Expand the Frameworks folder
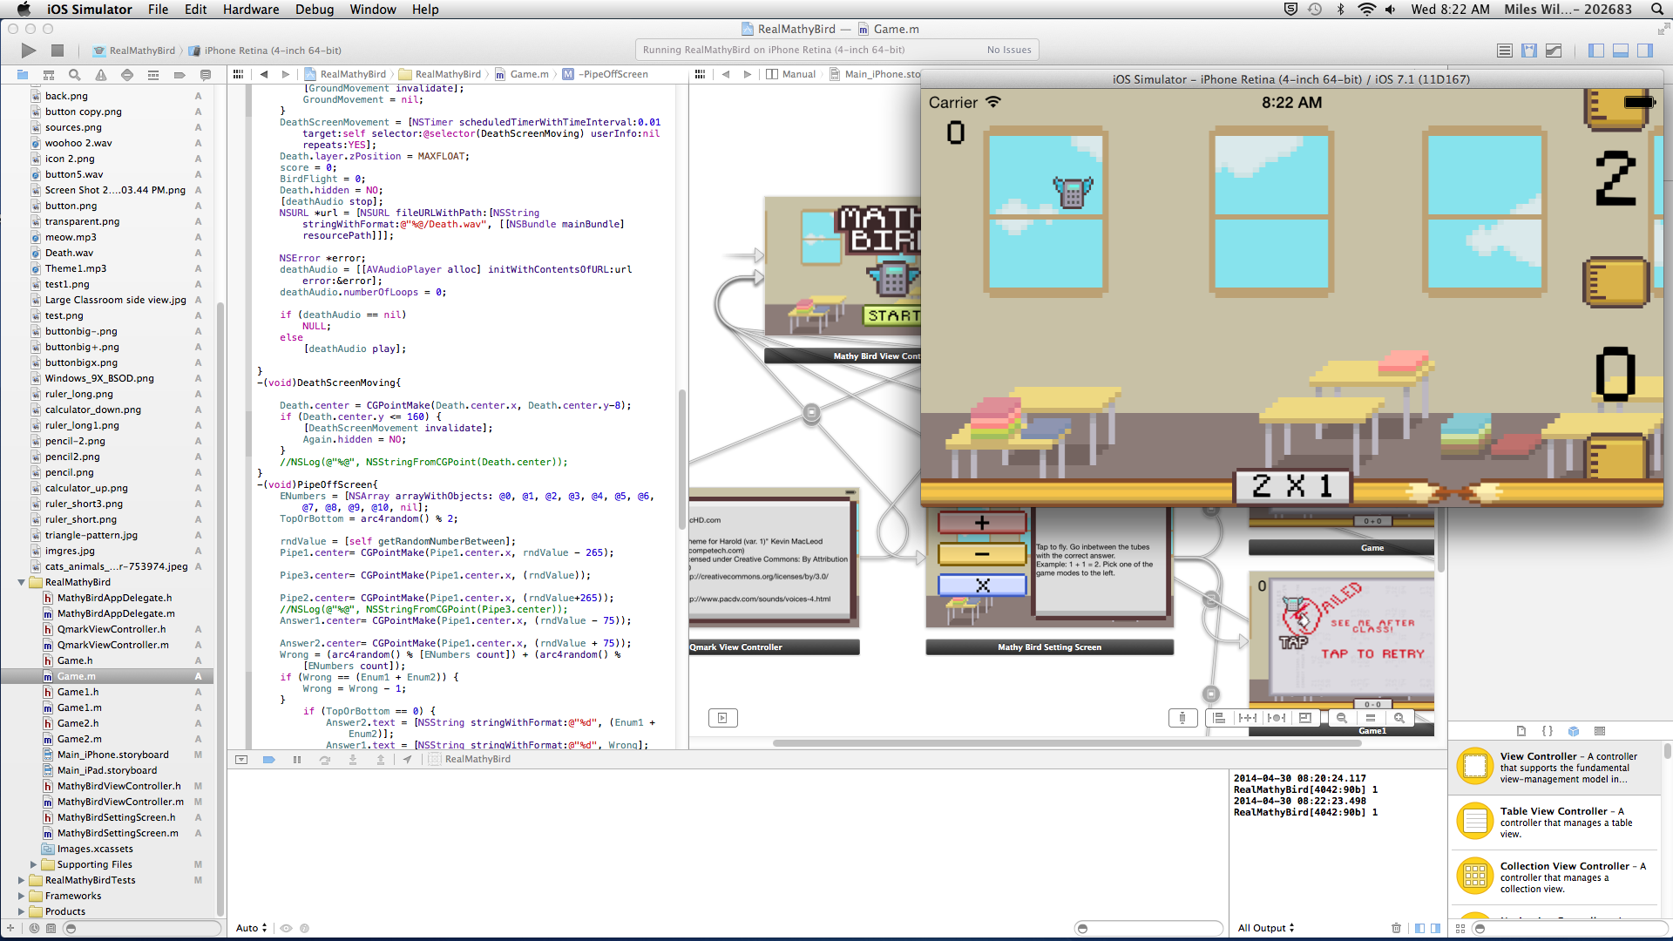The width and height of the screenshot is (1673, 941). coord(21,896)
